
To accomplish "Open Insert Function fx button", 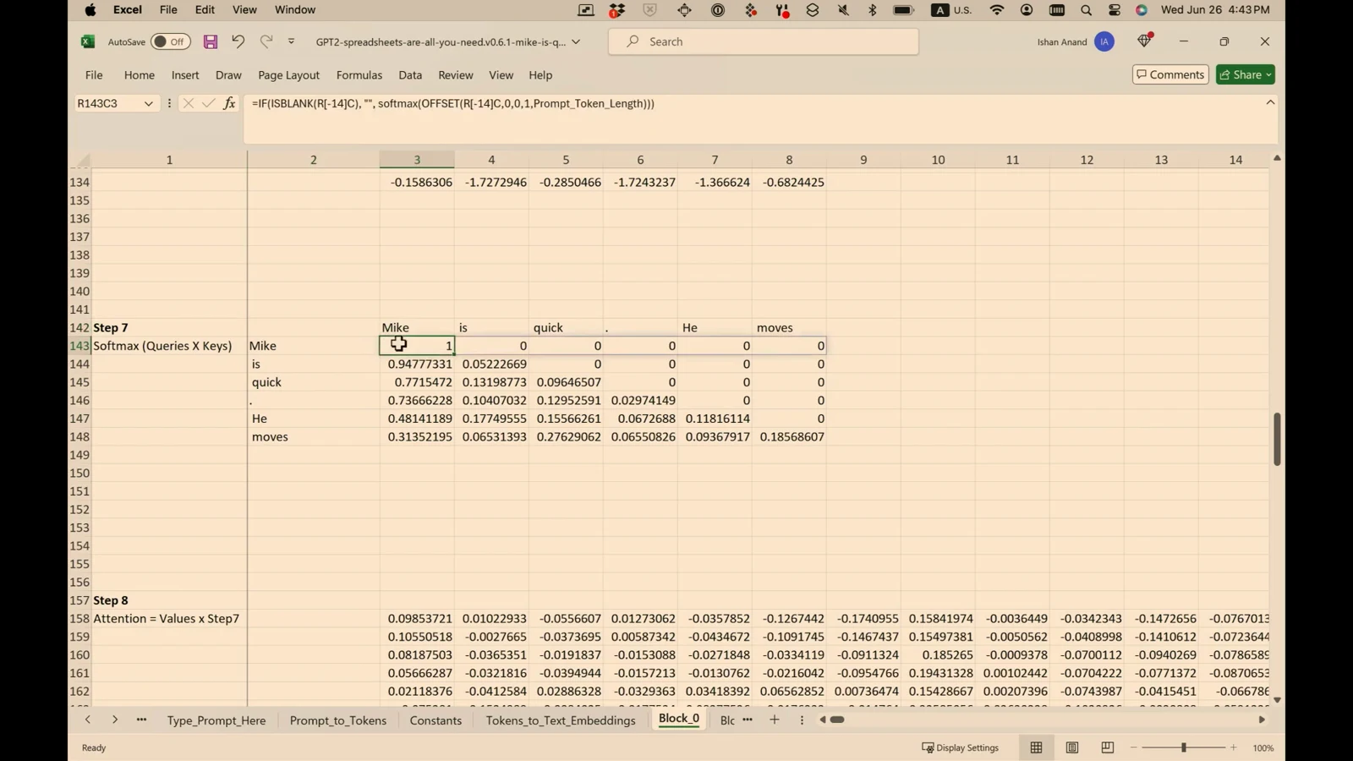I will (x=229, y=104).
